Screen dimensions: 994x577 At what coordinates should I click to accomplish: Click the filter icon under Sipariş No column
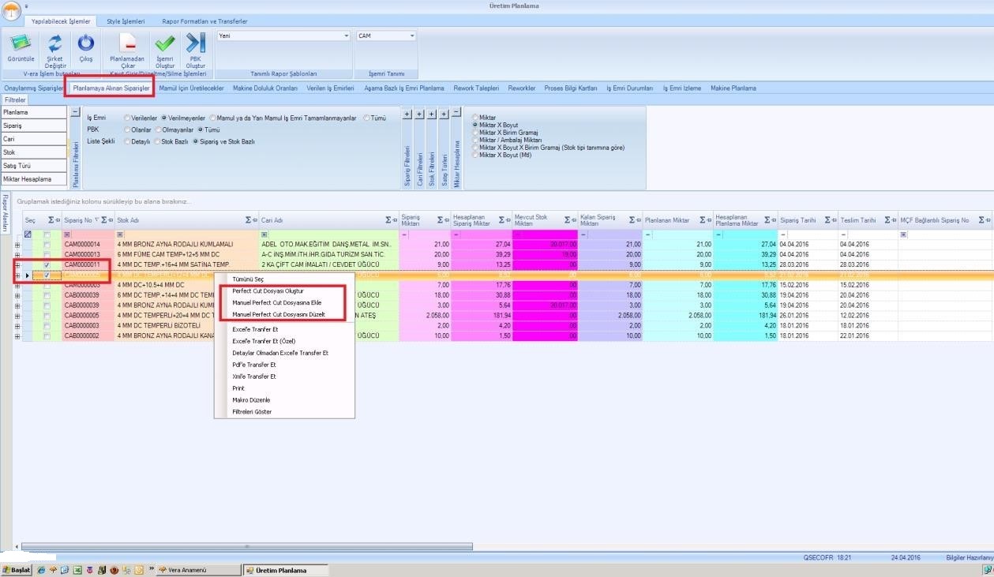click(x=67, y=234)
